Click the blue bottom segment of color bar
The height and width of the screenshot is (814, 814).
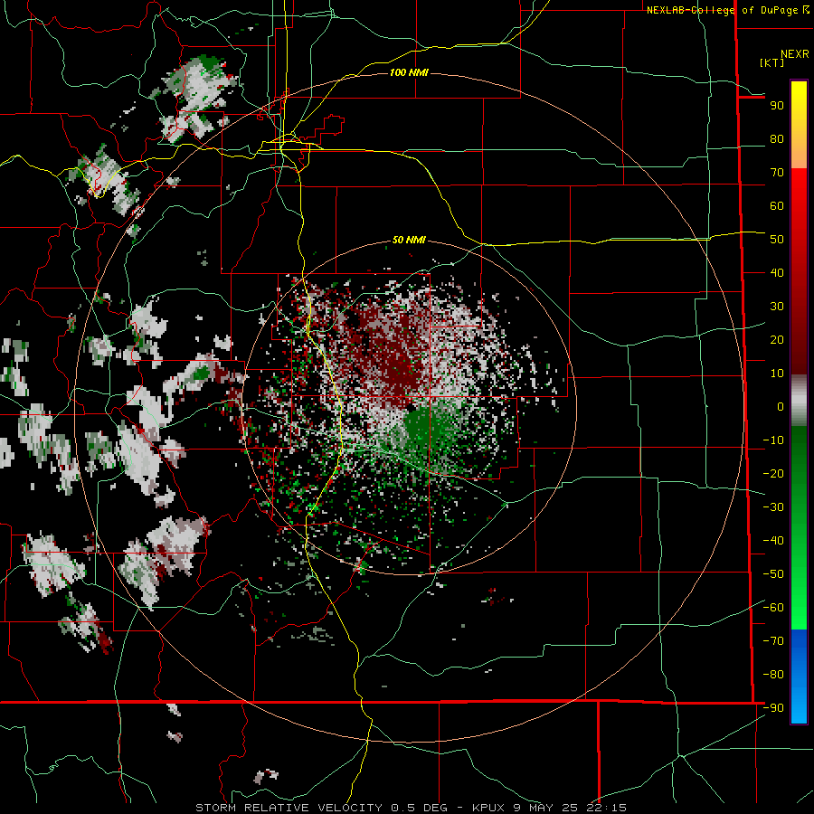[x=799, y=676]
